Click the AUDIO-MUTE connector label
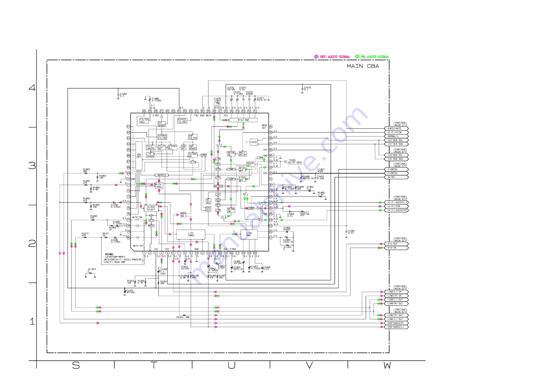Screen dimensions: 554x388 (x=396, y=129)
